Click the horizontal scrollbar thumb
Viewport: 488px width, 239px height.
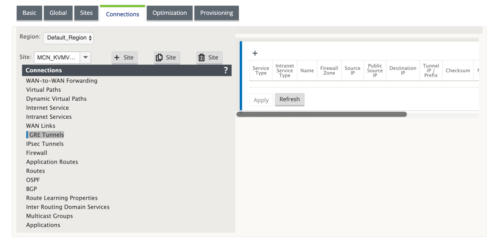tap(322, 114)
